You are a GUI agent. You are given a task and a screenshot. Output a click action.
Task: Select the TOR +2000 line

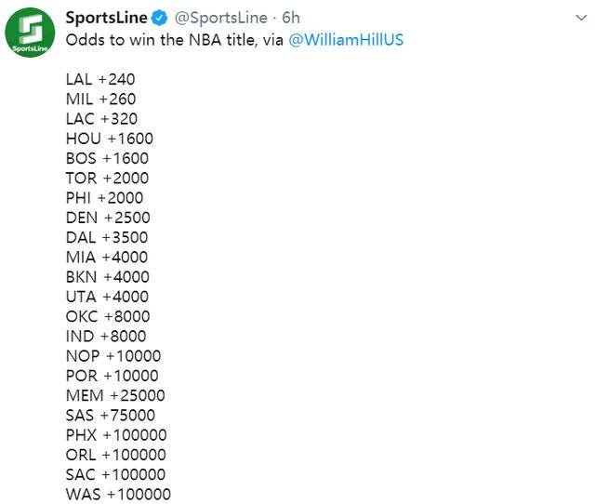(108, 178)
